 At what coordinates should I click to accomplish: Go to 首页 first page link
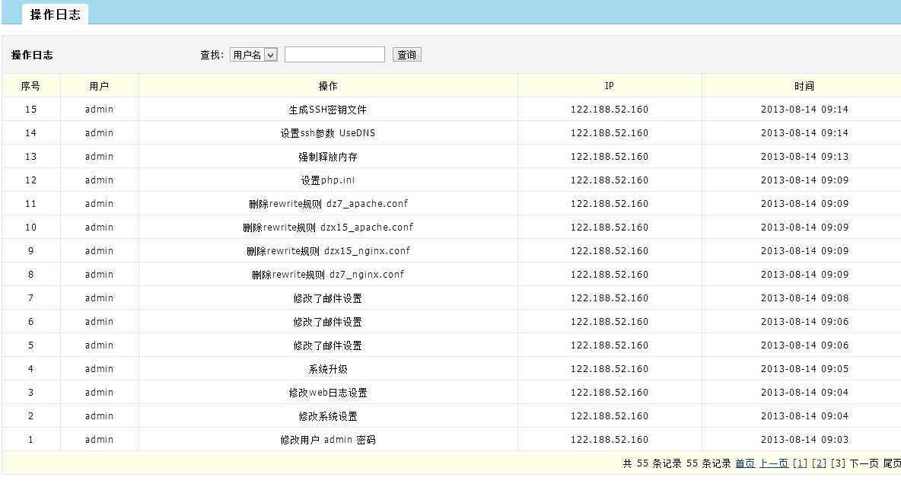pos(745,463)
